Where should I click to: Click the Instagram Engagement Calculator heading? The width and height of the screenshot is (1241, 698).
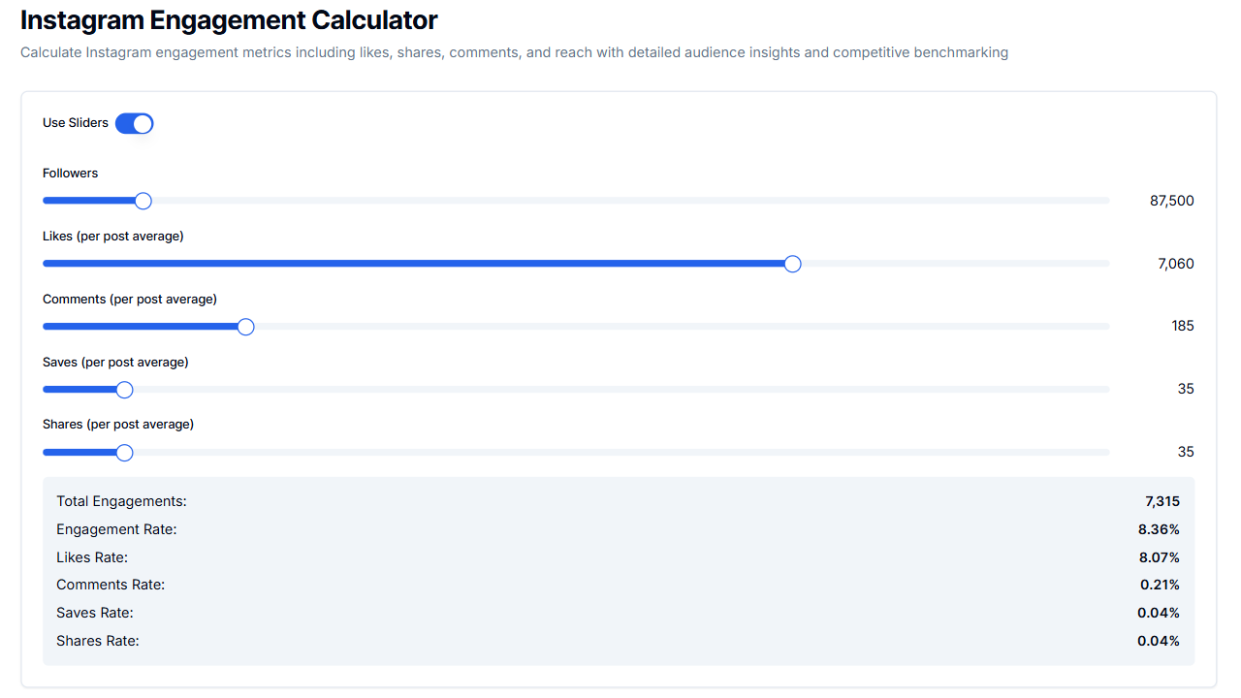(x=228, y=19)
